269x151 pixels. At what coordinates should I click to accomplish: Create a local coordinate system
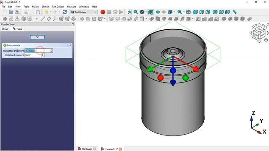[x=55, y=18]
